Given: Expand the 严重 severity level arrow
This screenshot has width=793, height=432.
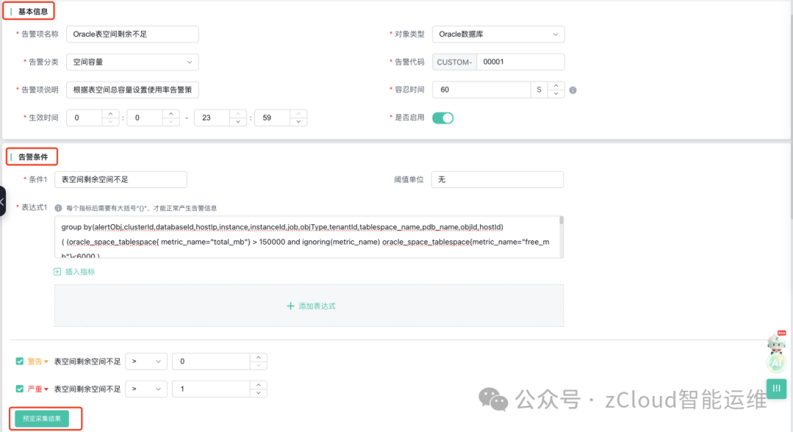Looking at the screenshot, I should click(x=46, y=389).
